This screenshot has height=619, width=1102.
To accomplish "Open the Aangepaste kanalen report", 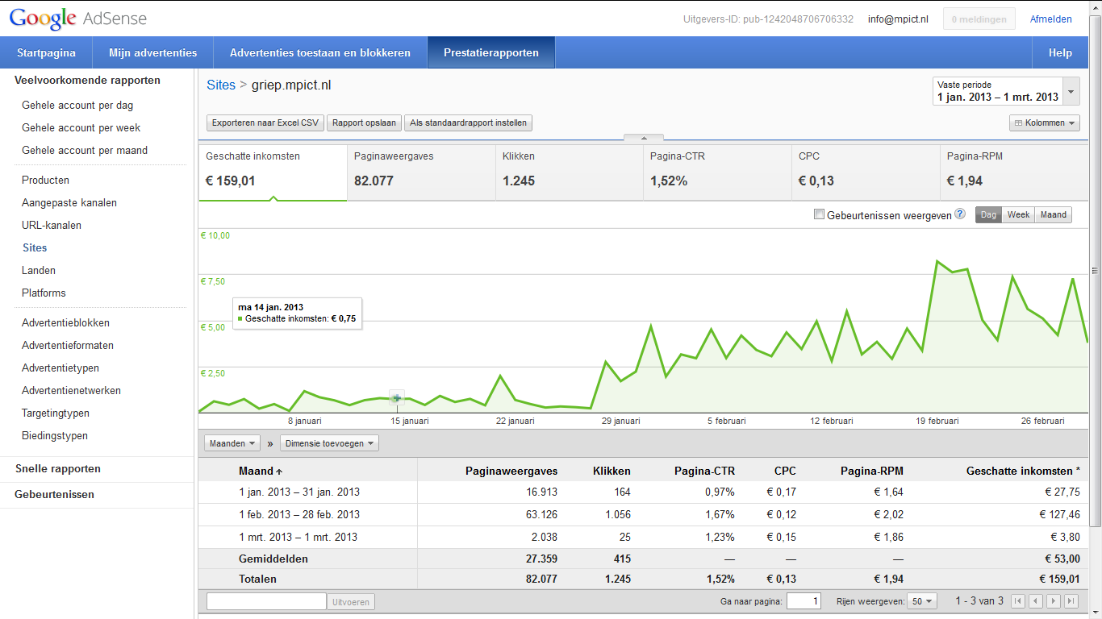I will (69, 202).
